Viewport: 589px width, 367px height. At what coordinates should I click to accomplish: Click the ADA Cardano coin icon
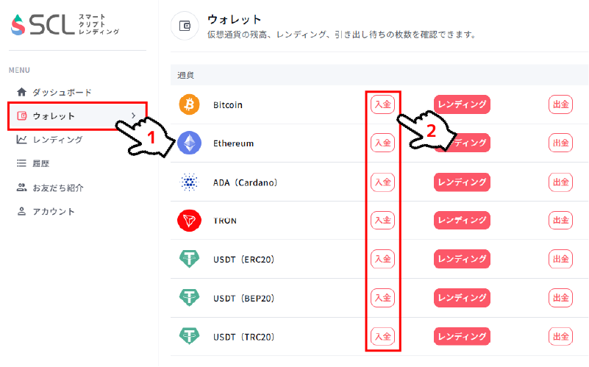(189, 182)
